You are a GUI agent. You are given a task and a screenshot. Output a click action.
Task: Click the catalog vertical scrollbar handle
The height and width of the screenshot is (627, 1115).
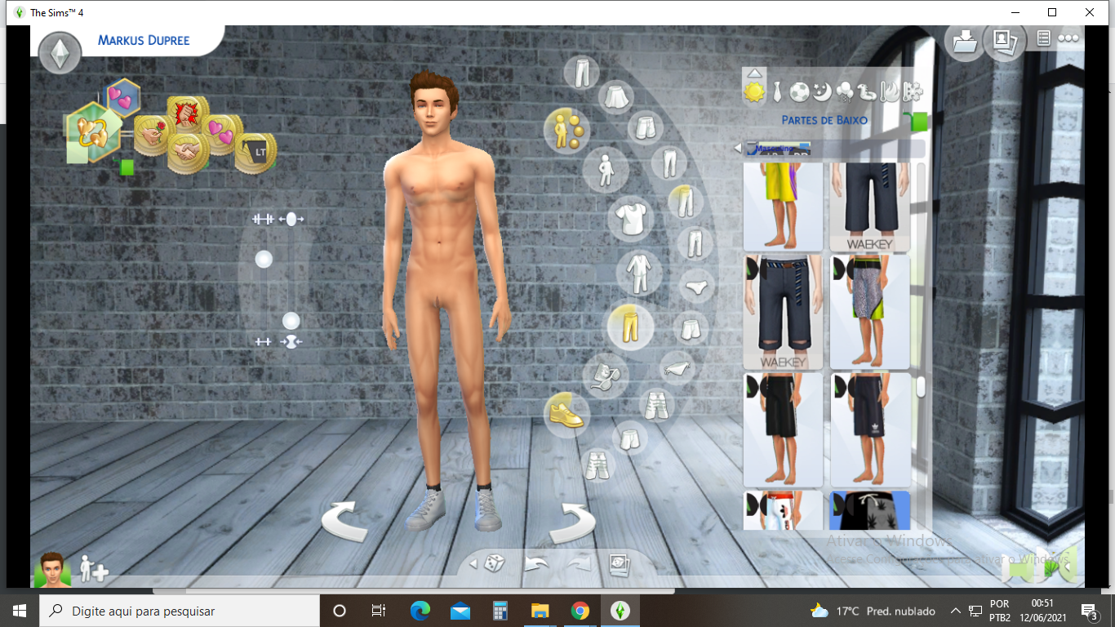coord(921,386)
